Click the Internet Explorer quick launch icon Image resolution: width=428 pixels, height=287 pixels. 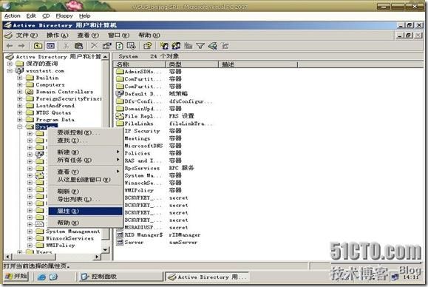point(41,277)
